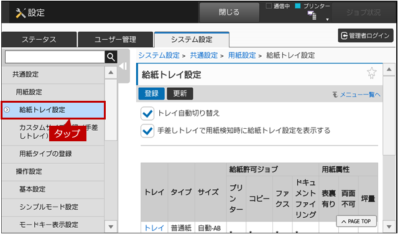Open the printer status dropdown arrow

coord(327,19)
